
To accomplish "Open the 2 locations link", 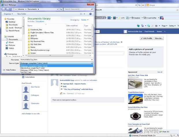I will click(40, 22).
